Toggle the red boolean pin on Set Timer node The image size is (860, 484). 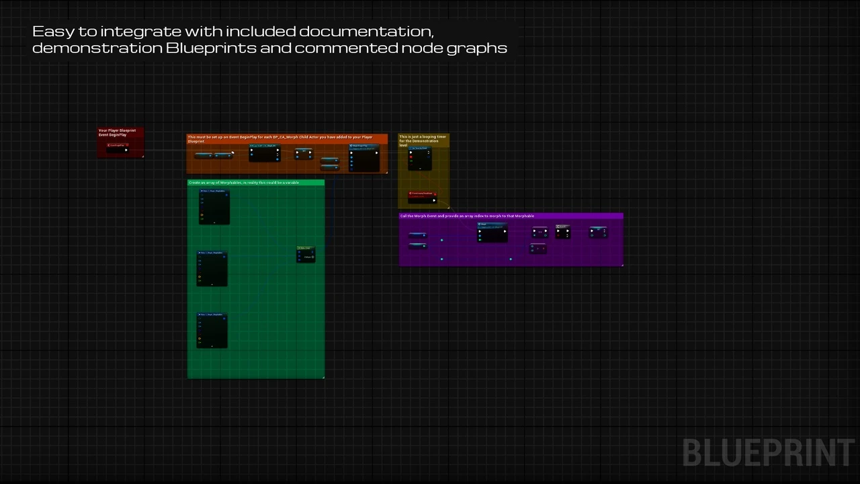coord(411,157)
